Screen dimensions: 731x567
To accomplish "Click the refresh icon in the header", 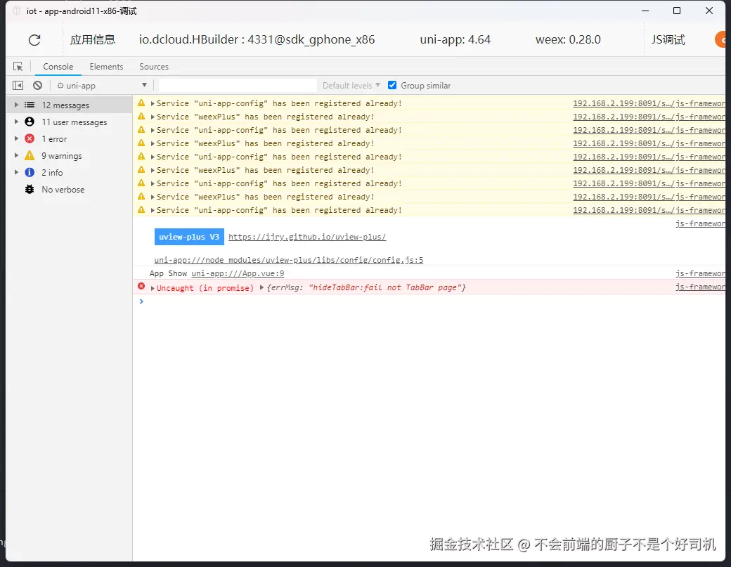I will 34,40.
